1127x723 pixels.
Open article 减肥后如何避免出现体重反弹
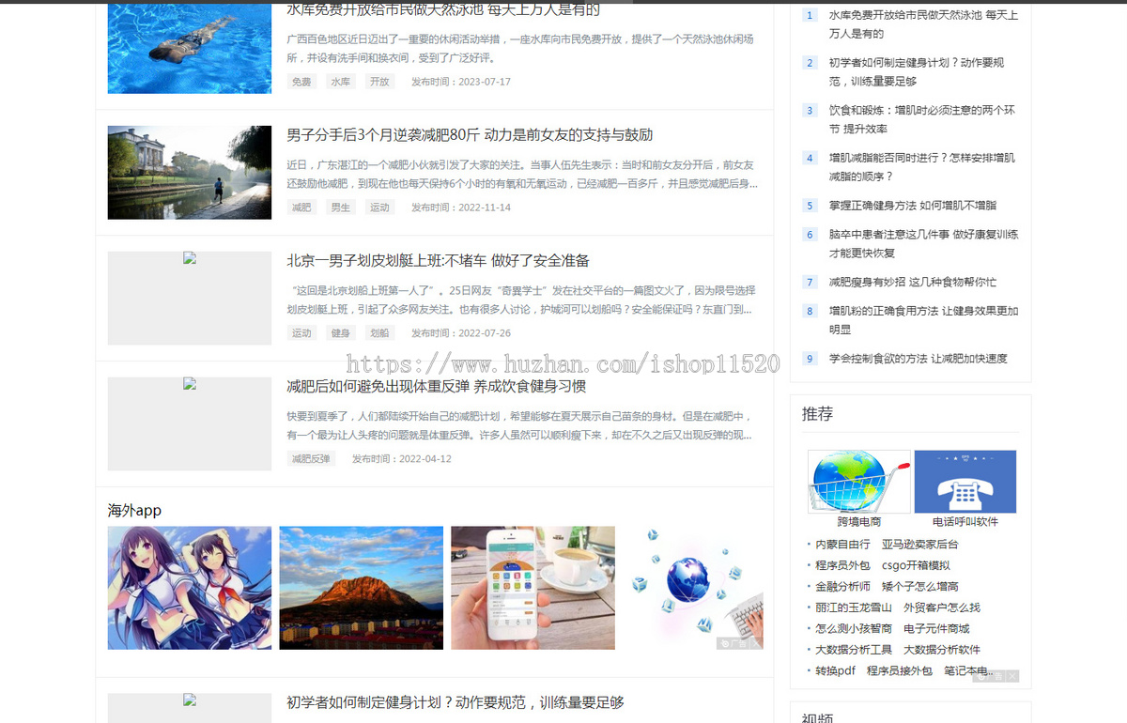point(436,386)
